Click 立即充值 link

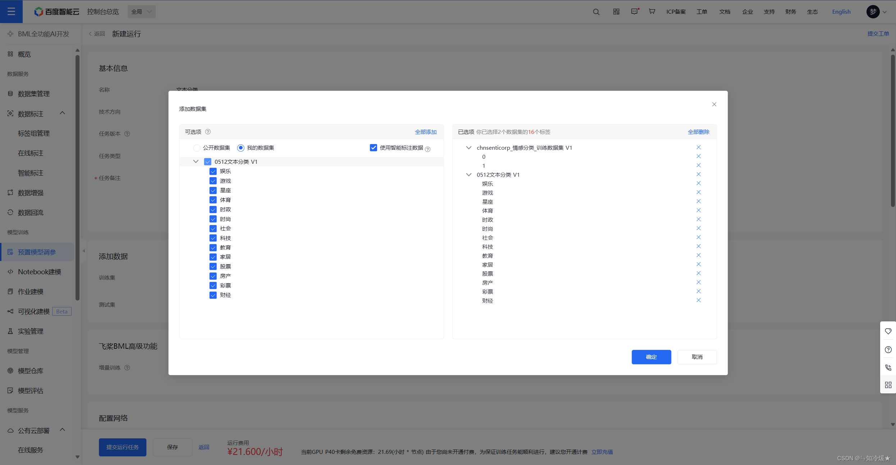pyautogui.click(x=602, y=452)
